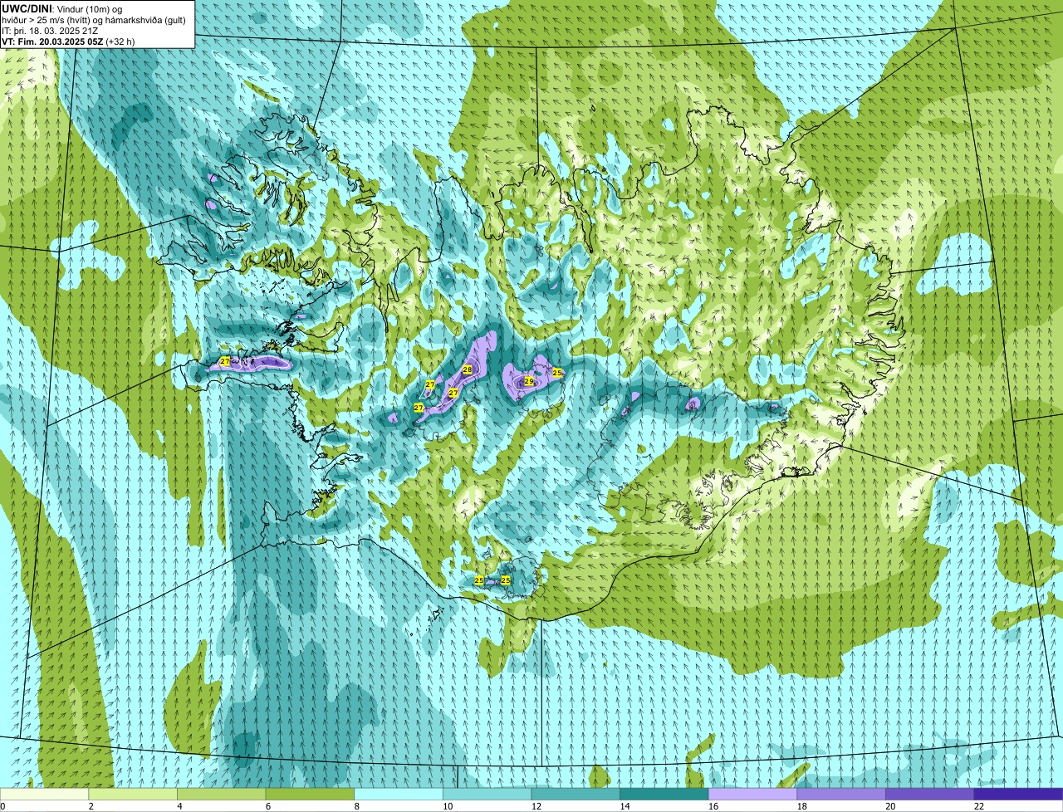1063x812 pixels.
Task: Click the '25' gust label beside the 29 label
Action: [557, 373]
